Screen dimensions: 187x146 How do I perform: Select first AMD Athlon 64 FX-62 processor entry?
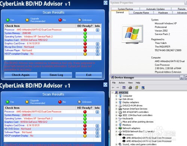pos(149,138)
